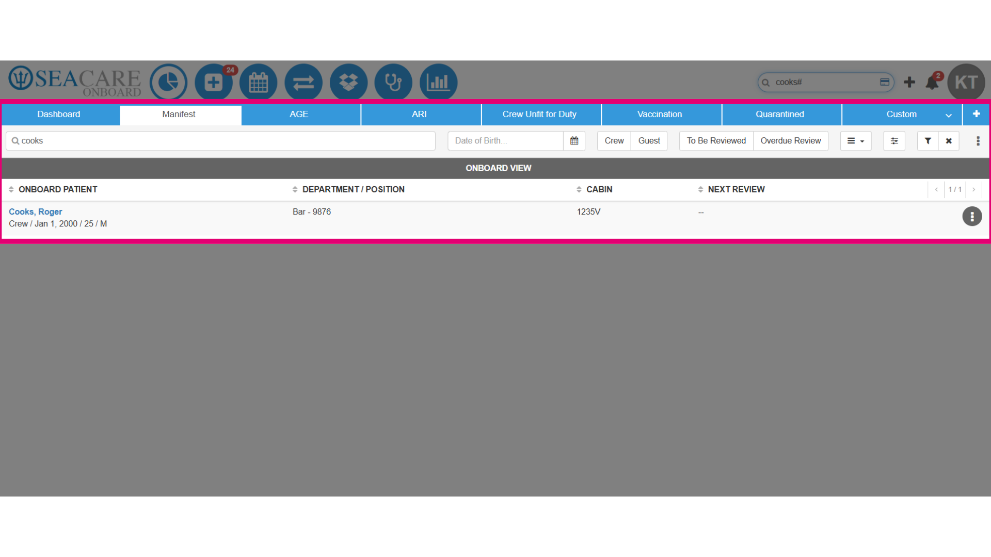The width and height of the screenshot is (991, 557).
Task: Go to the previous results page
Action: click(936, 190)
